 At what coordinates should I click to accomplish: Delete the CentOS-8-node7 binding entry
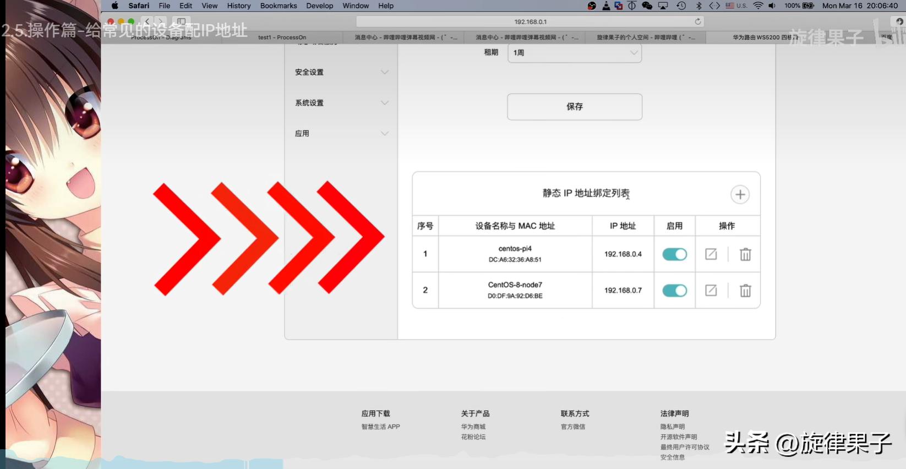point(745,290)
